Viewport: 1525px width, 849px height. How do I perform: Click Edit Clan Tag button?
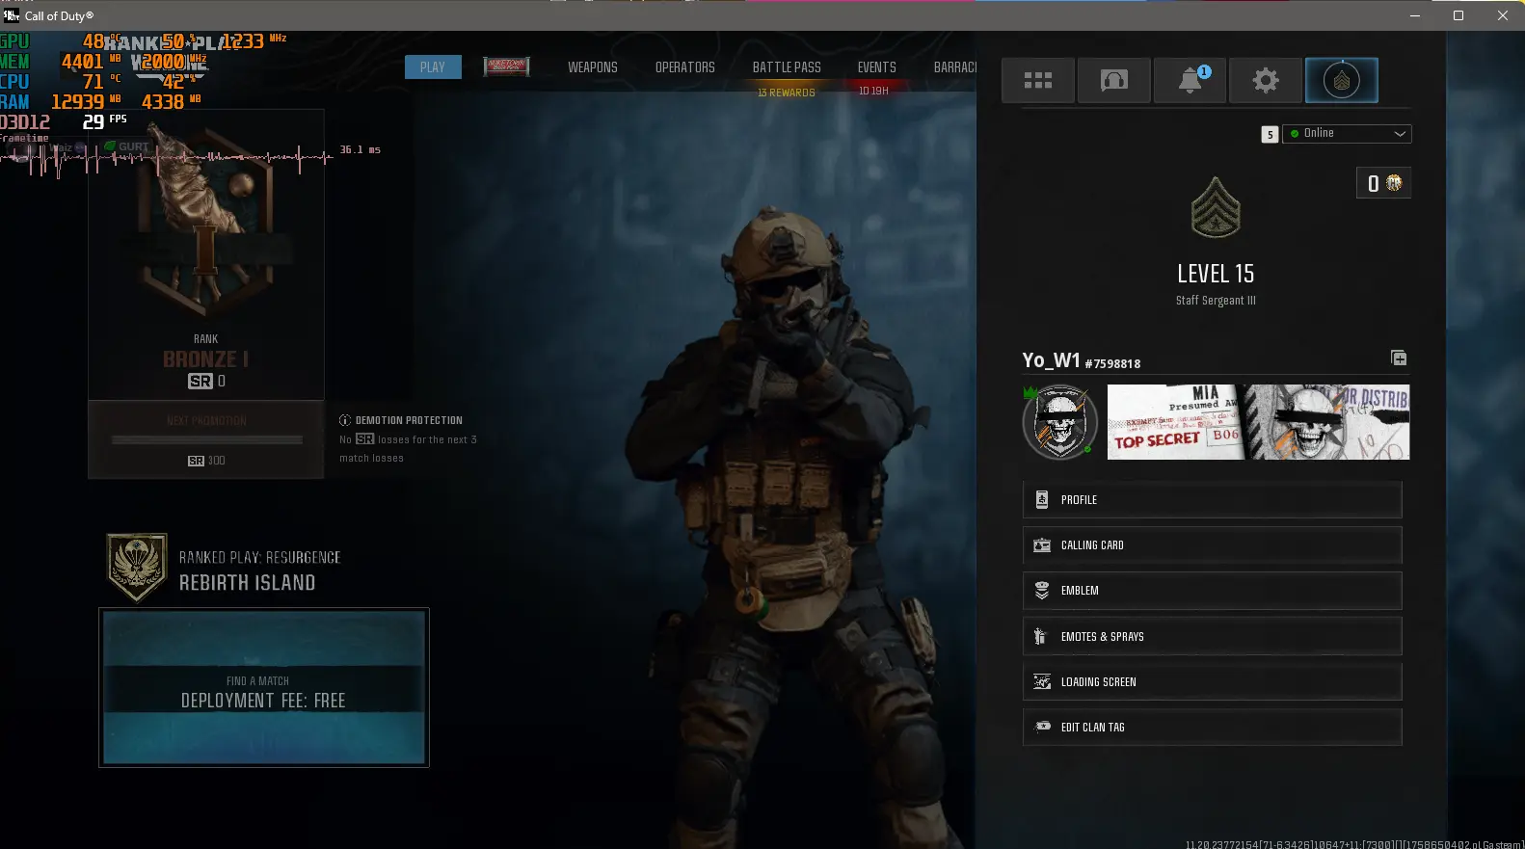click(x=1212, y=728)
